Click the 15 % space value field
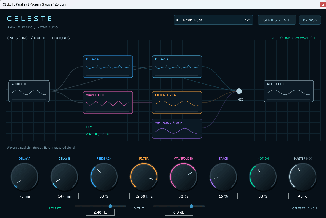This screenshot has height=218, width=326. (223, 196)
